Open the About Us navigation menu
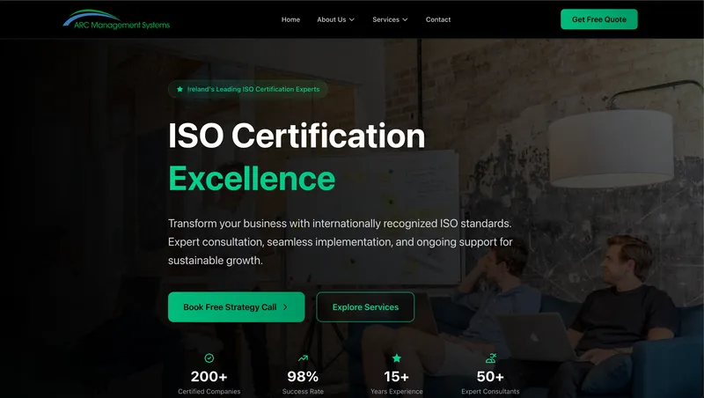This screenshot has width=704, height=398. [332, 19]
